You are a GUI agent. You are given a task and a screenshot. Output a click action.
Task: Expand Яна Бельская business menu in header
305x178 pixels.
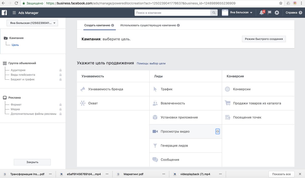pyautogui.click(x=237, y=13)
